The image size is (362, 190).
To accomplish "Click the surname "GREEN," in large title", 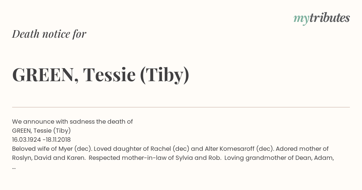I will tap(45, 75).
